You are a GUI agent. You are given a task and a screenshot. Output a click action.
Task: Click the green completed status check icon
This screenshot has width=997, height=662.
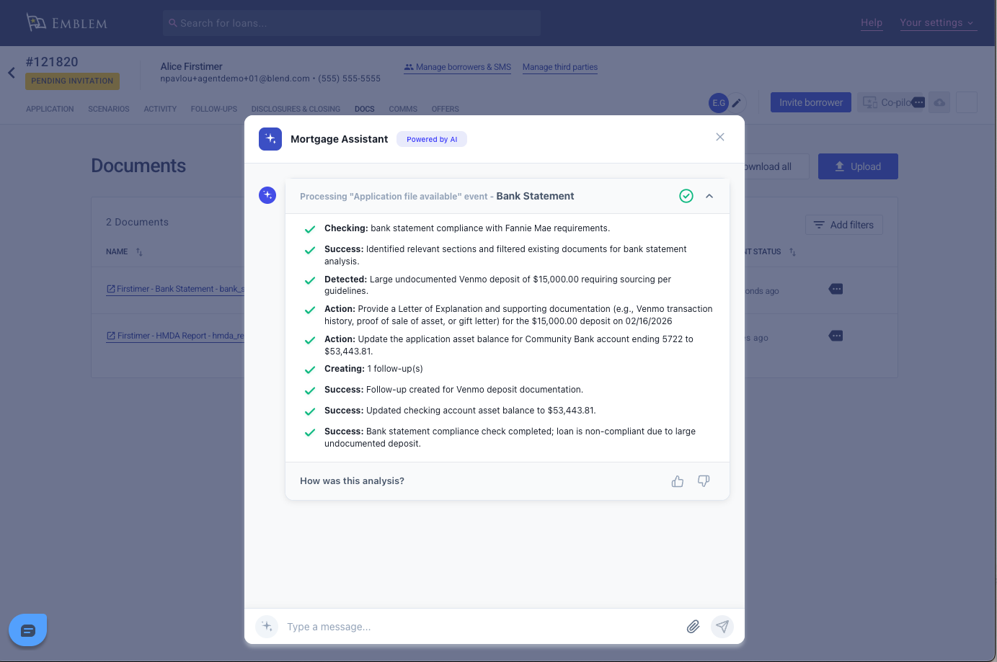pyautogui.click(x=686, y=196)
